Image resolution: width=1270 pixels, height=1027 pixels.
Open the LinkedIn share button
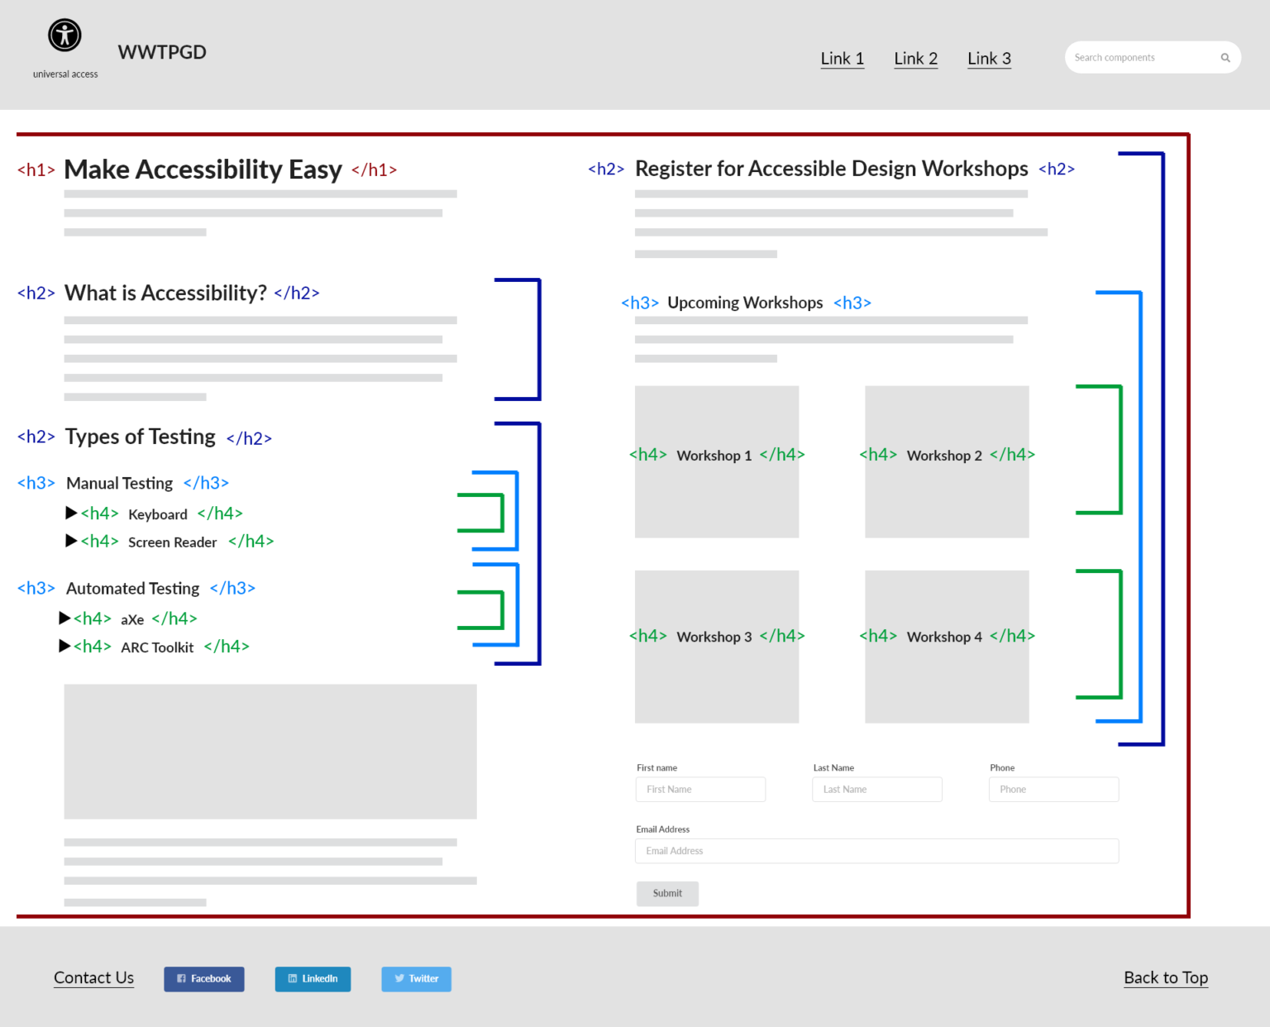313,979
